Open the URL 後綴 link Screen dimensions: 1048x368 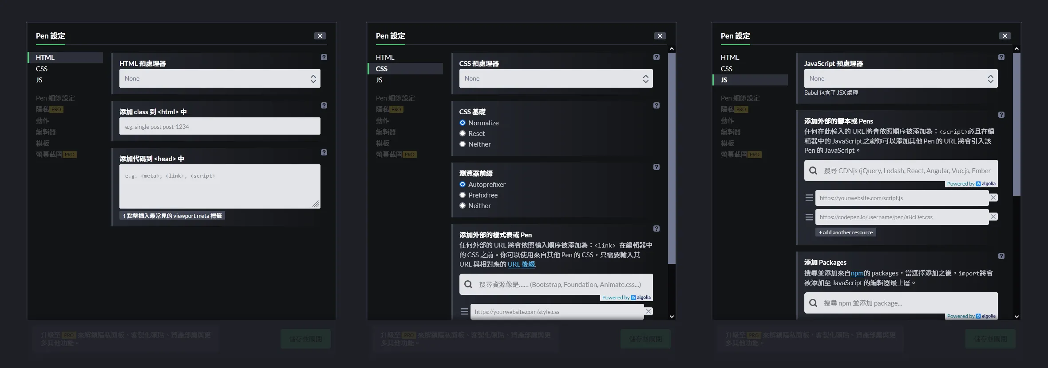coord(521,264)
